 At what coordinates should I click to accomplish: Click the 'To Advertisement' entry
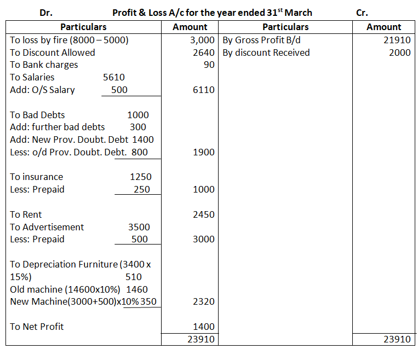tap(47, 227)
